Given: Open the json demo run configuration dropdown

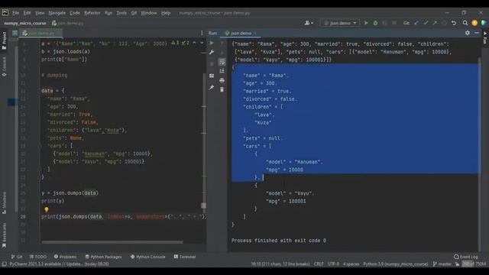Looking at the screenshot, I should point(340,23).
